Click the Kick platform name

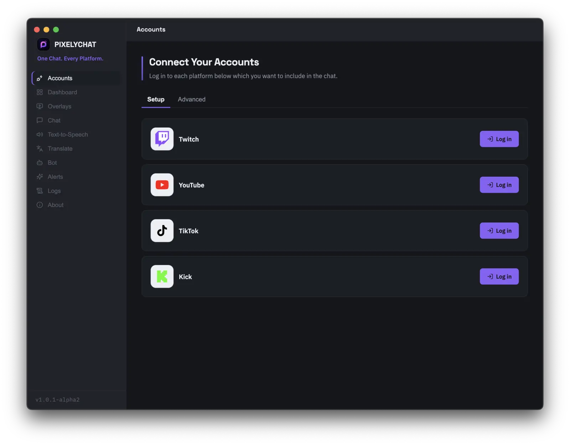(185, 277)
